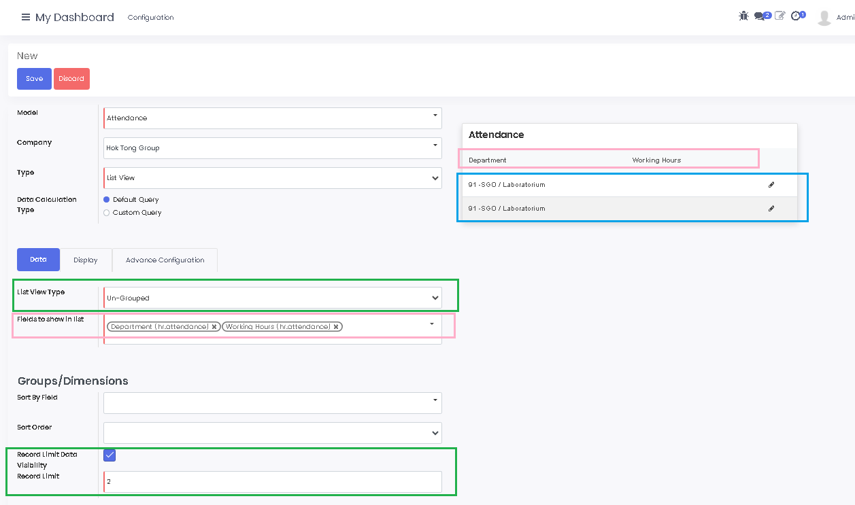
Task: Click the Admin user avatar
Action: 824,18
